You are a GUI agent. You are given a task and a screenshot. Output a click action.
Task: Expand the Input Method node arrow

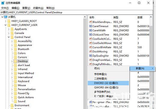(12, 73)
